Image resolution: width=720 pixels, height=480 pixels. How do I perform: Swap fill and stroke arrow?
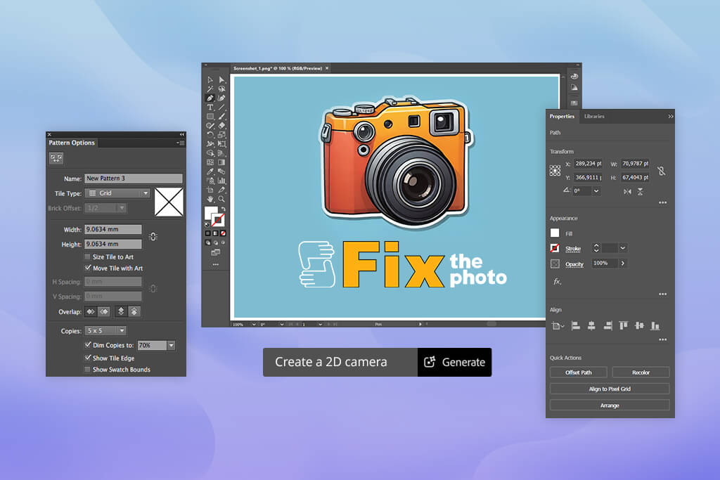[x=224, y=208]
